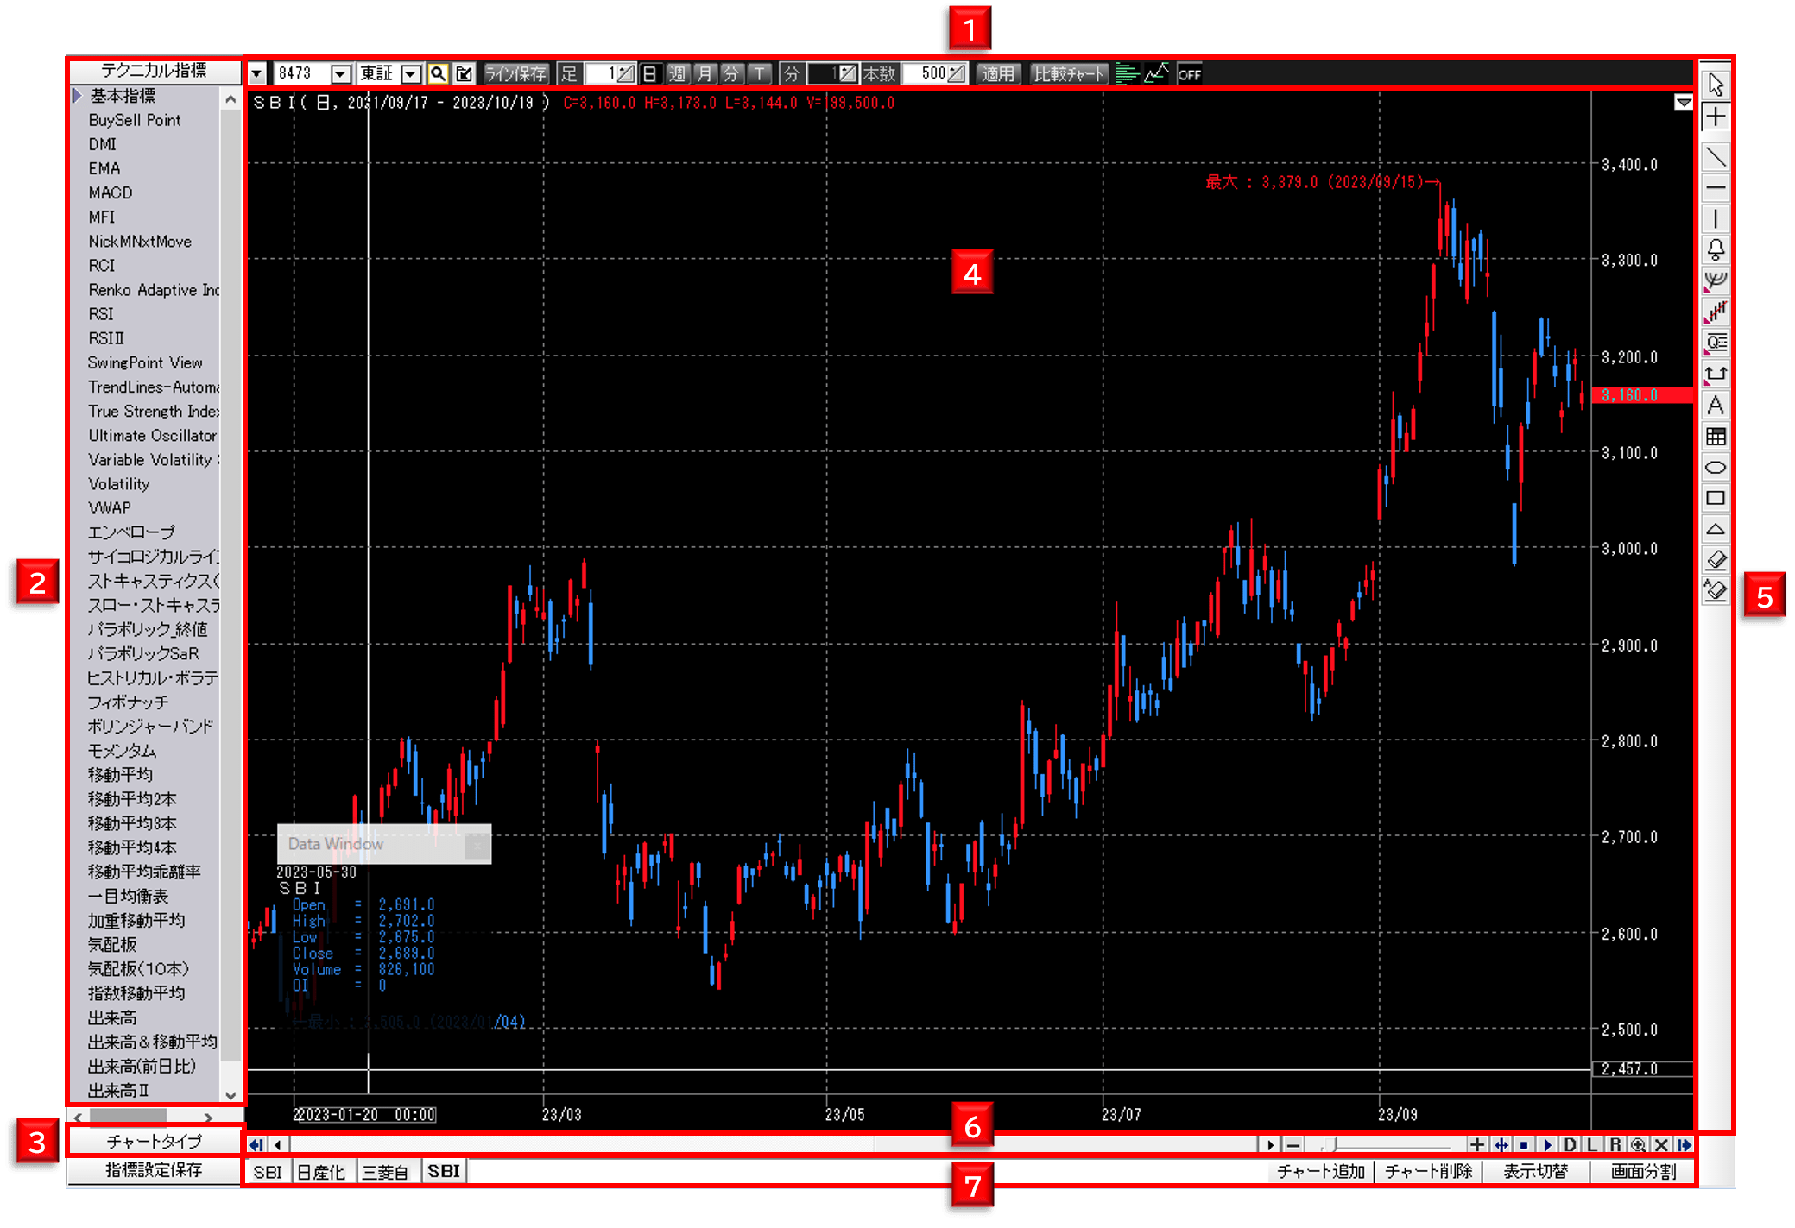Image resolution: width=1795 pixels, height=1228 pixels.
Task: Toggle the L button in bottom bar
Action: click(x=1592, y=1144)
